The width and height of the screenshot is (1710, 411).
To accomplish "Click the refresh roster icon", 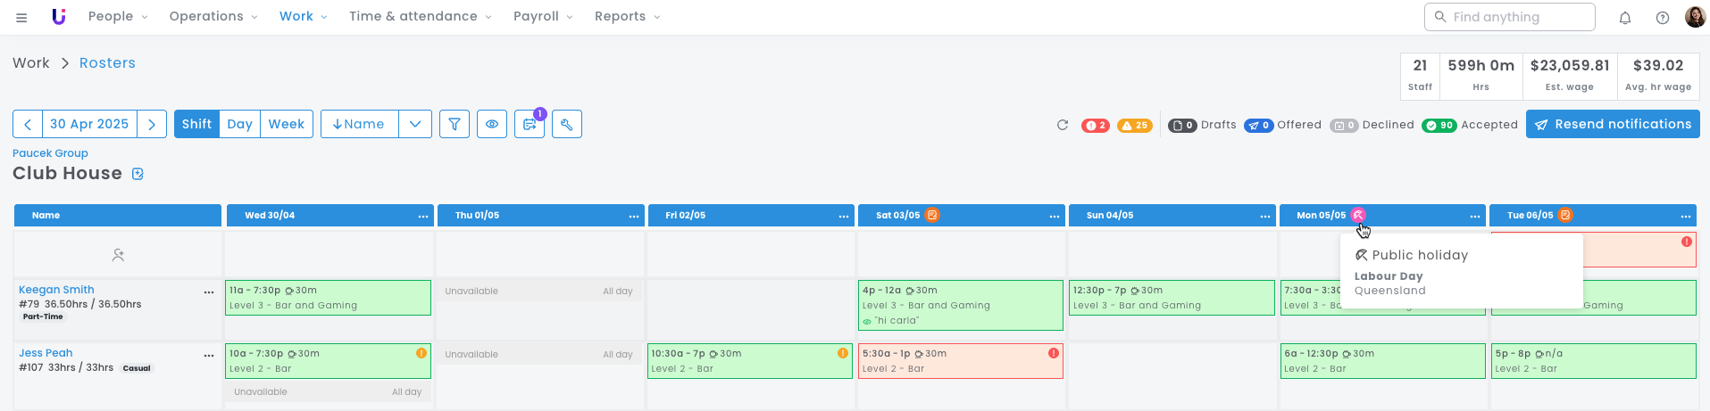I will pyautogui.click(x=1063, y=125).
